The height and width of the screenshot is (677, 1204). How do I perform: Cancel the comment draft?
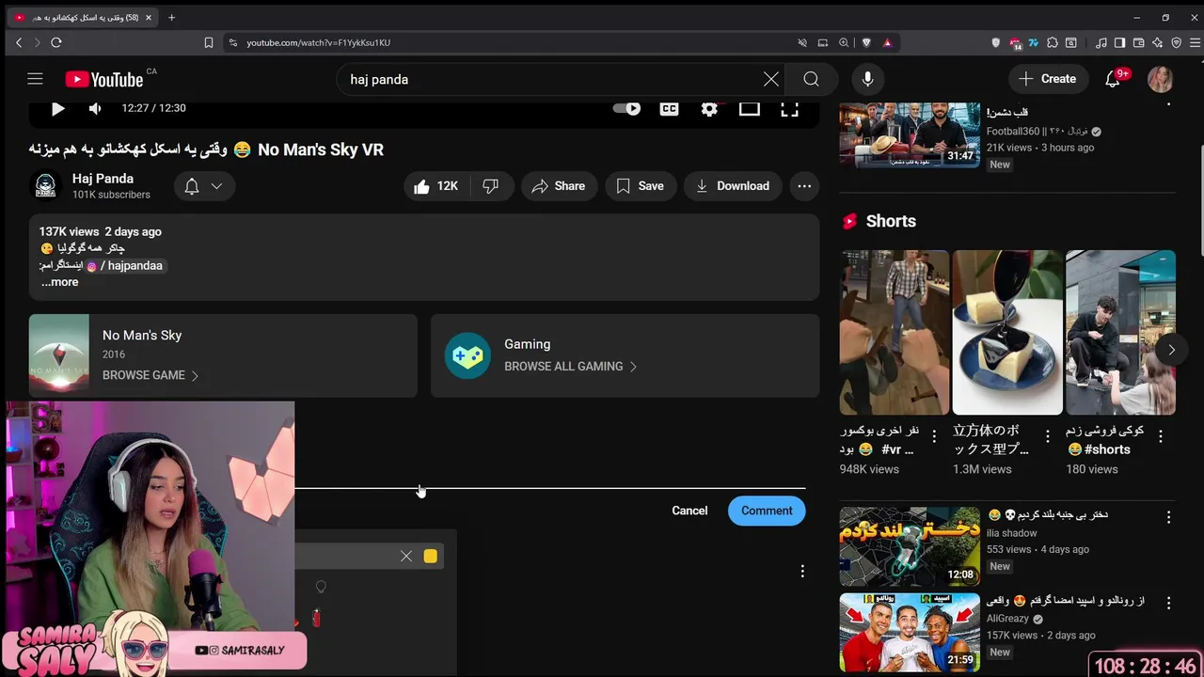689,511
